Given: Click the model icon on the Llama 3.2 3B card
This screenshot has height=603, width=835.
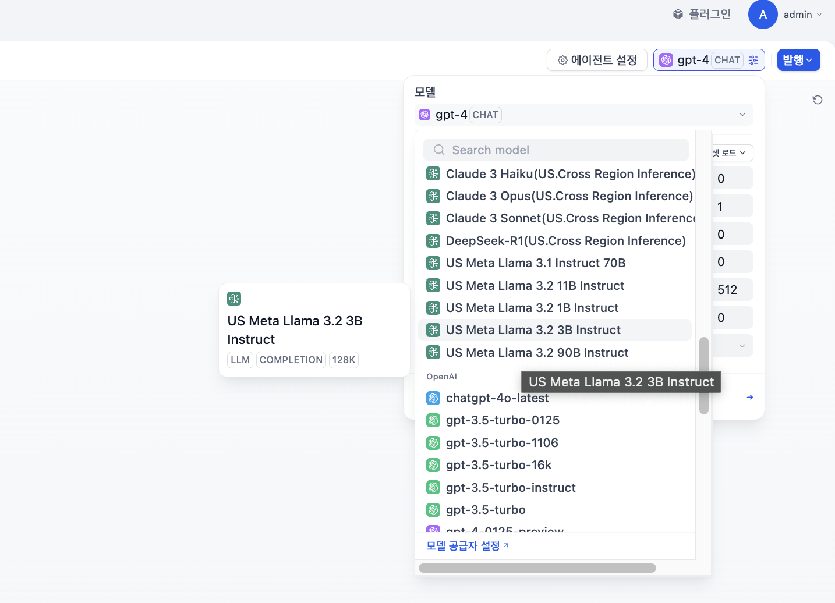Looking at the screenshot, I should coord(234,299).
